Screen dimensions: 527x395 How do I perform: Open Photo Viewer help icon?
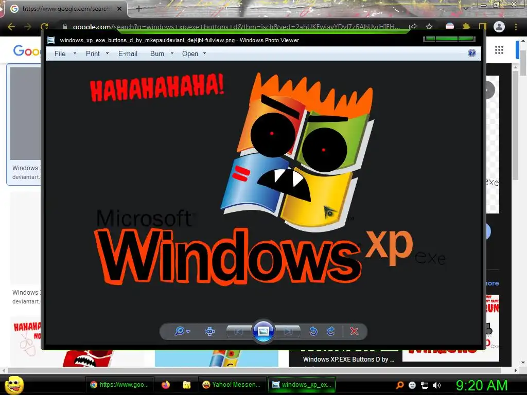(x=472, y=53)
